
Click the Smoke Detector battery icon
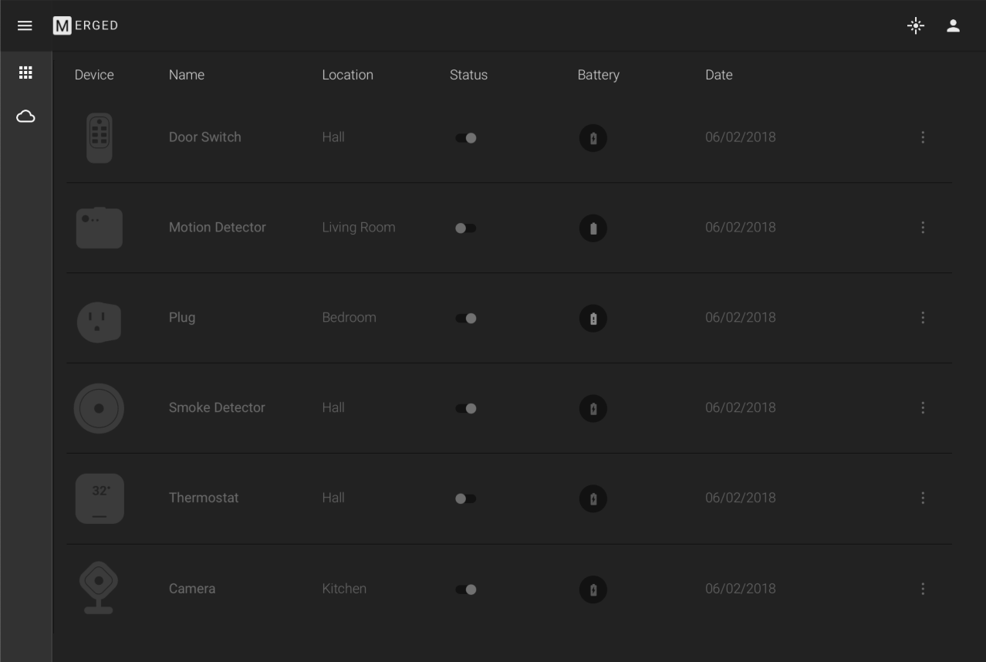point(593,409)
